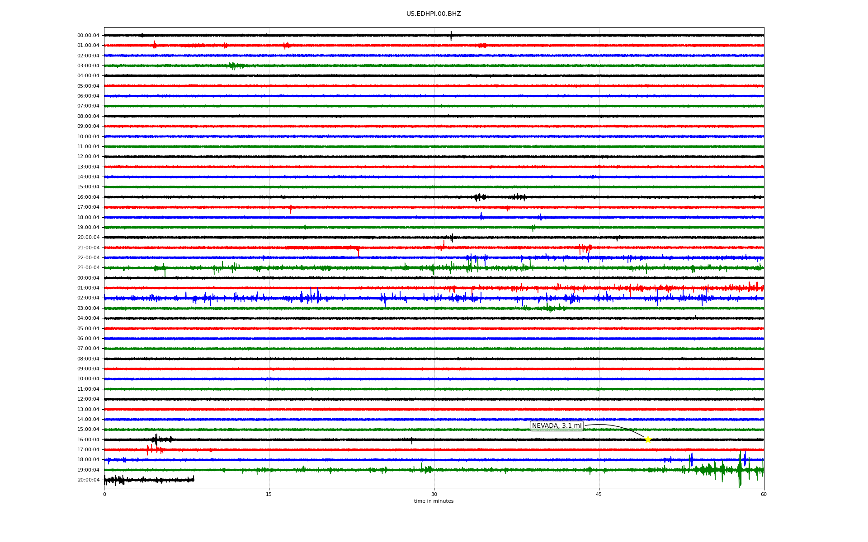Click the end of the short final black trace
This screenshot has height=542, width=868.
click(x=193, y=479)
